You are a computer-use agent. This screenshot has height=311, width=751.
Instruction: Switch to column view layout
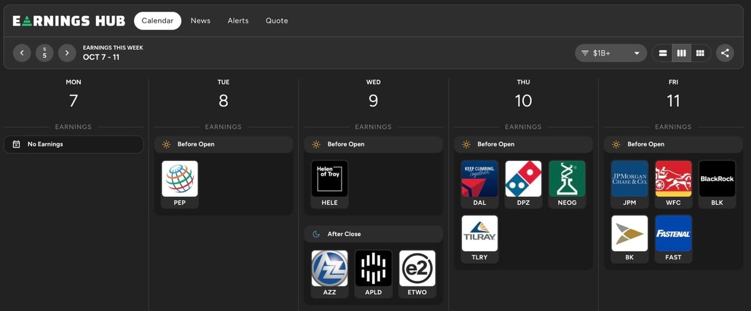click(681, 53)
